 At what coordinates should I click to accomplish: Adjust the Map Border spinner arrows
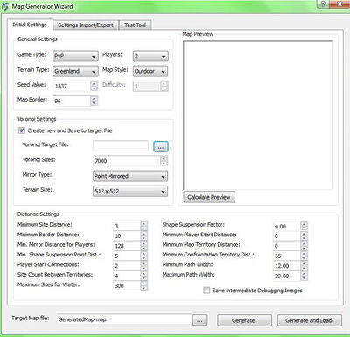[x=94, y=101]
